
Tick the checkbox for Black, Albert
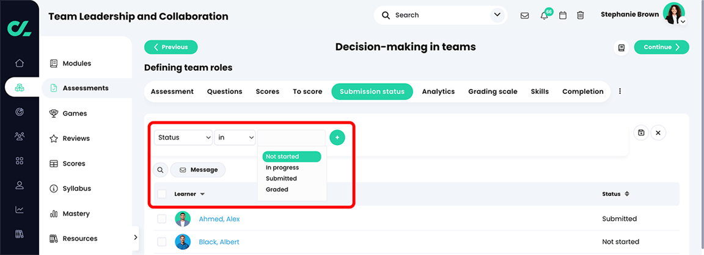click(161, 242)
